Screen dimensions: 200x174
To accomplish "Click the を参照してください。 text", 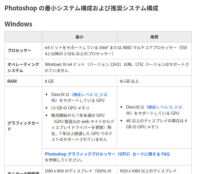I will point(64,160).
